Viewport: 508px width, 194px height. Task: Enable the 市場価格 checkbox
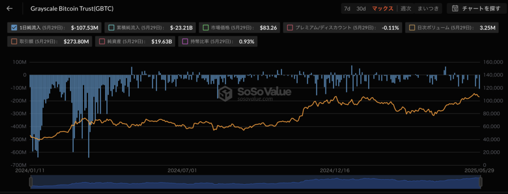point(205,28)
